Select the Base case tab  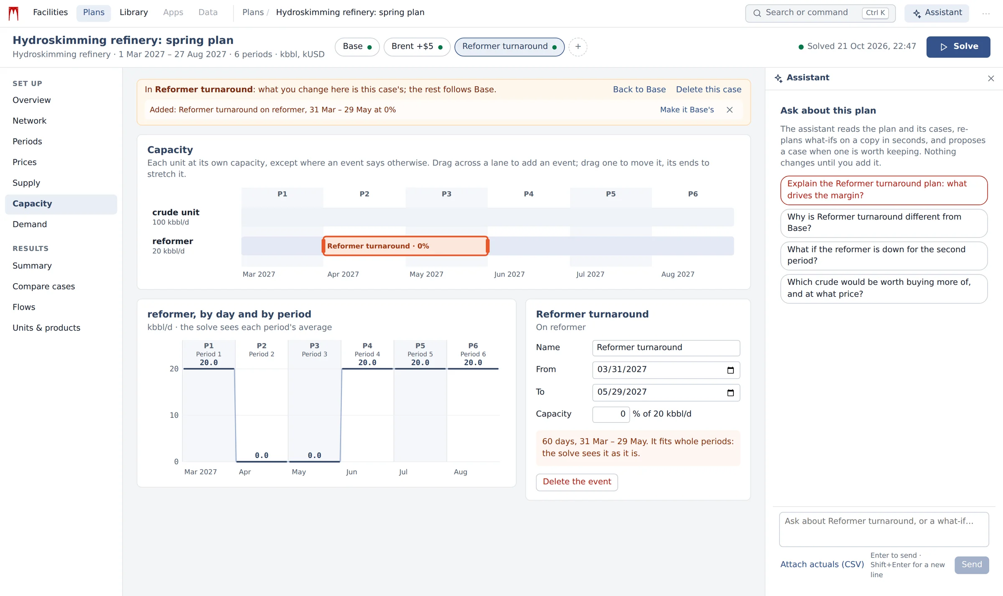click(357, 46)
